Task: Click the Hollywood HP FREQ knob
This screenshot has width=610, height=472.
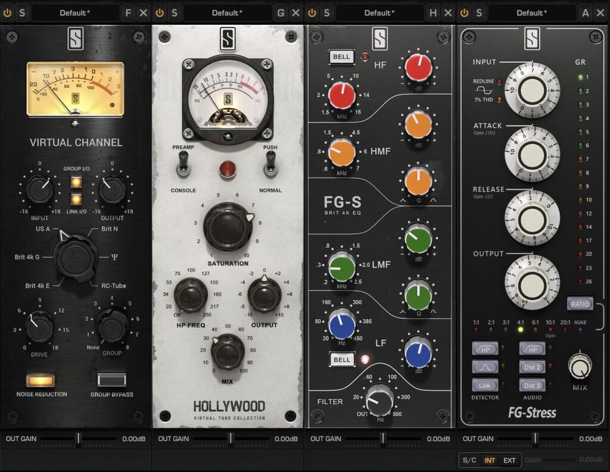Action: 191,295
